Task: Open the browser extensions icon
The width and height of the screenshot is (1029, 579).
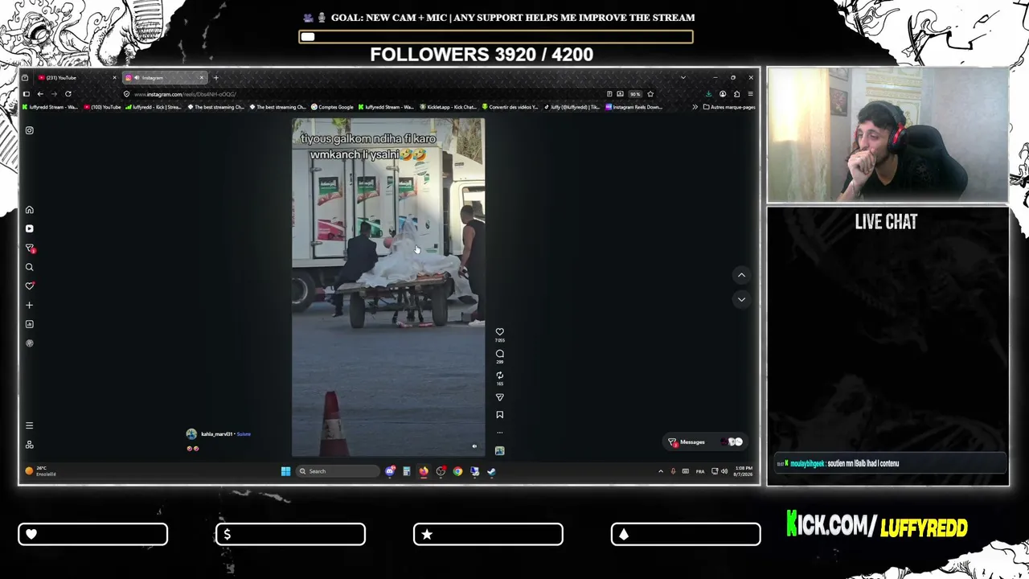Action: click(736, 94)
